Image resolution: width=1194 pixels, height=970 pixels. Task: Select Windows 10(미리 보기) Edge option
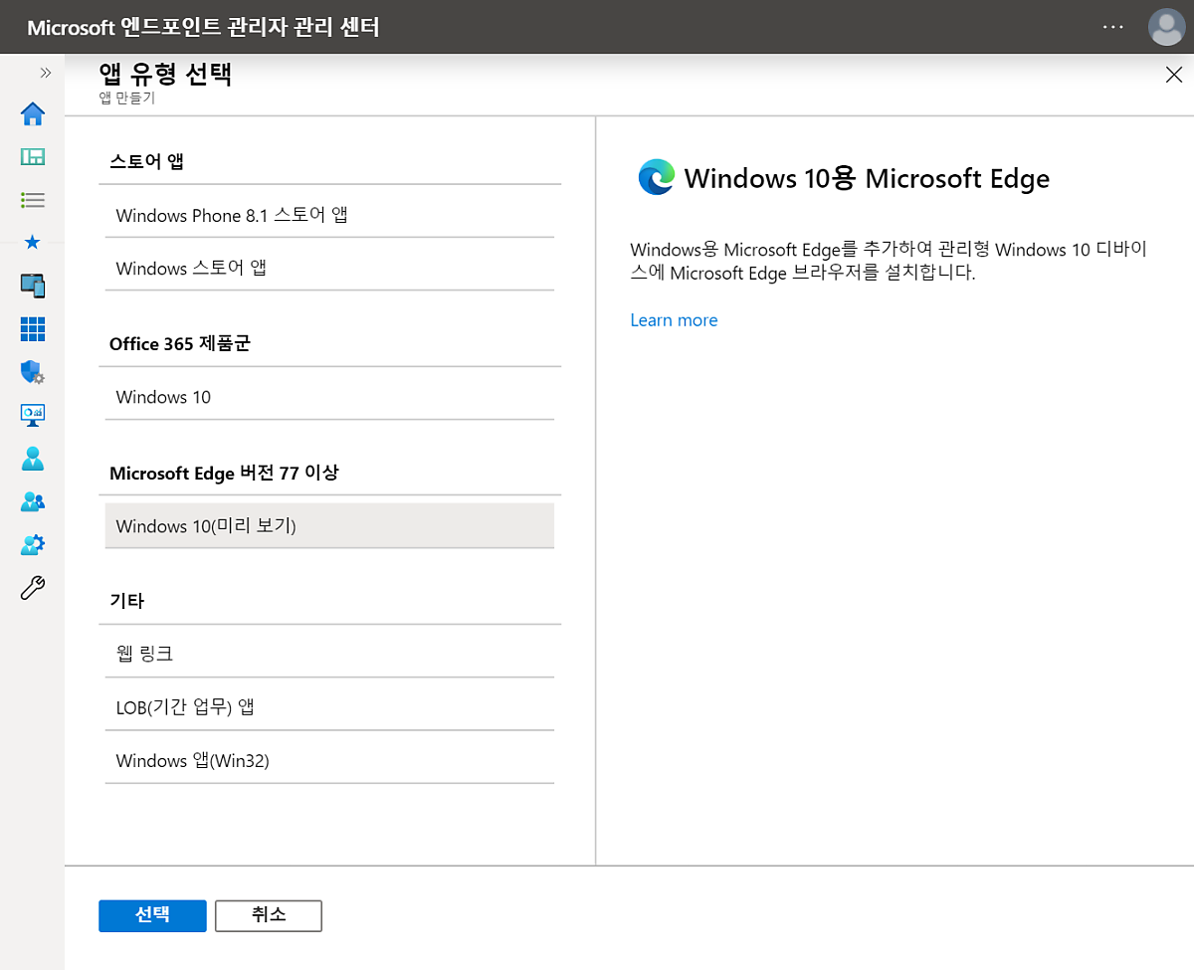pyautogui.click(x=328, y=525)
